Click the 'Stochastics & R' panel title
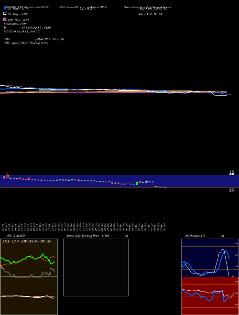 (x=195, y=236)
